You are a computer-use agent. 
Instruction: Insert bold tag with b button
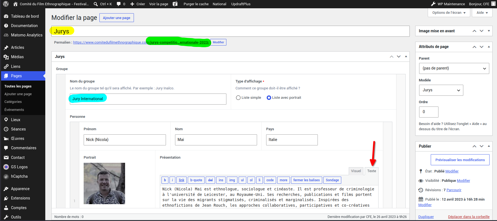(165, 180)
